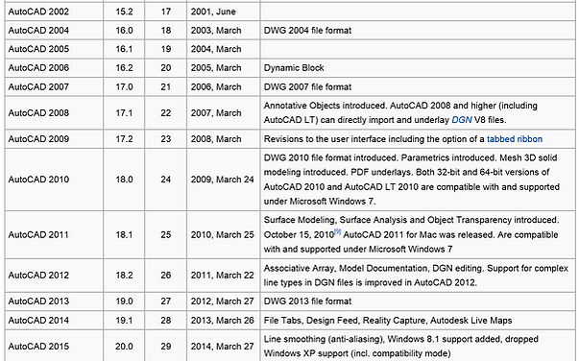The image size is (579, 361).
Task: Click release number 22
Action: point(166,113)
